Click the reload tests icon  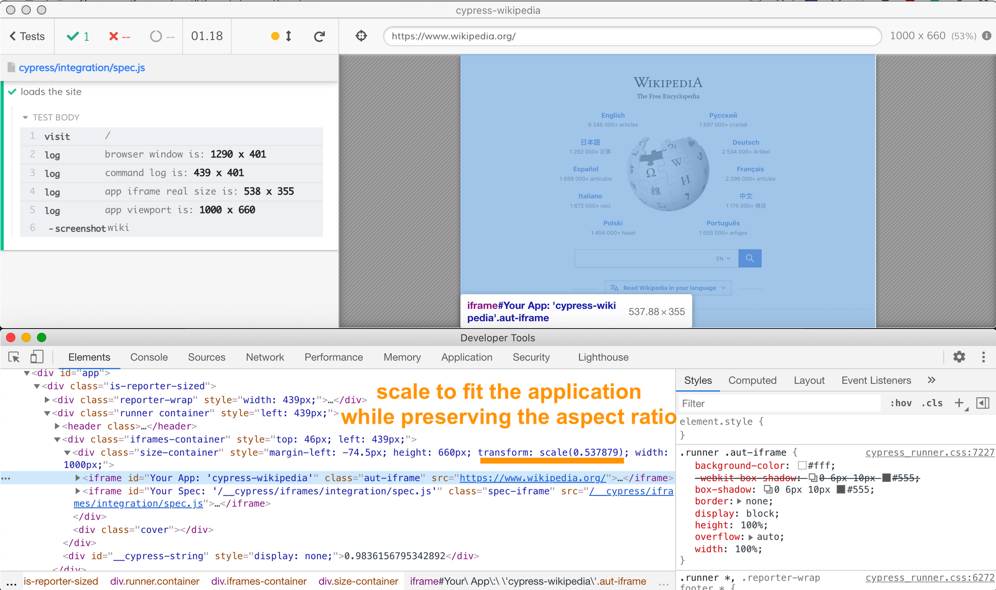pos(319,36)
